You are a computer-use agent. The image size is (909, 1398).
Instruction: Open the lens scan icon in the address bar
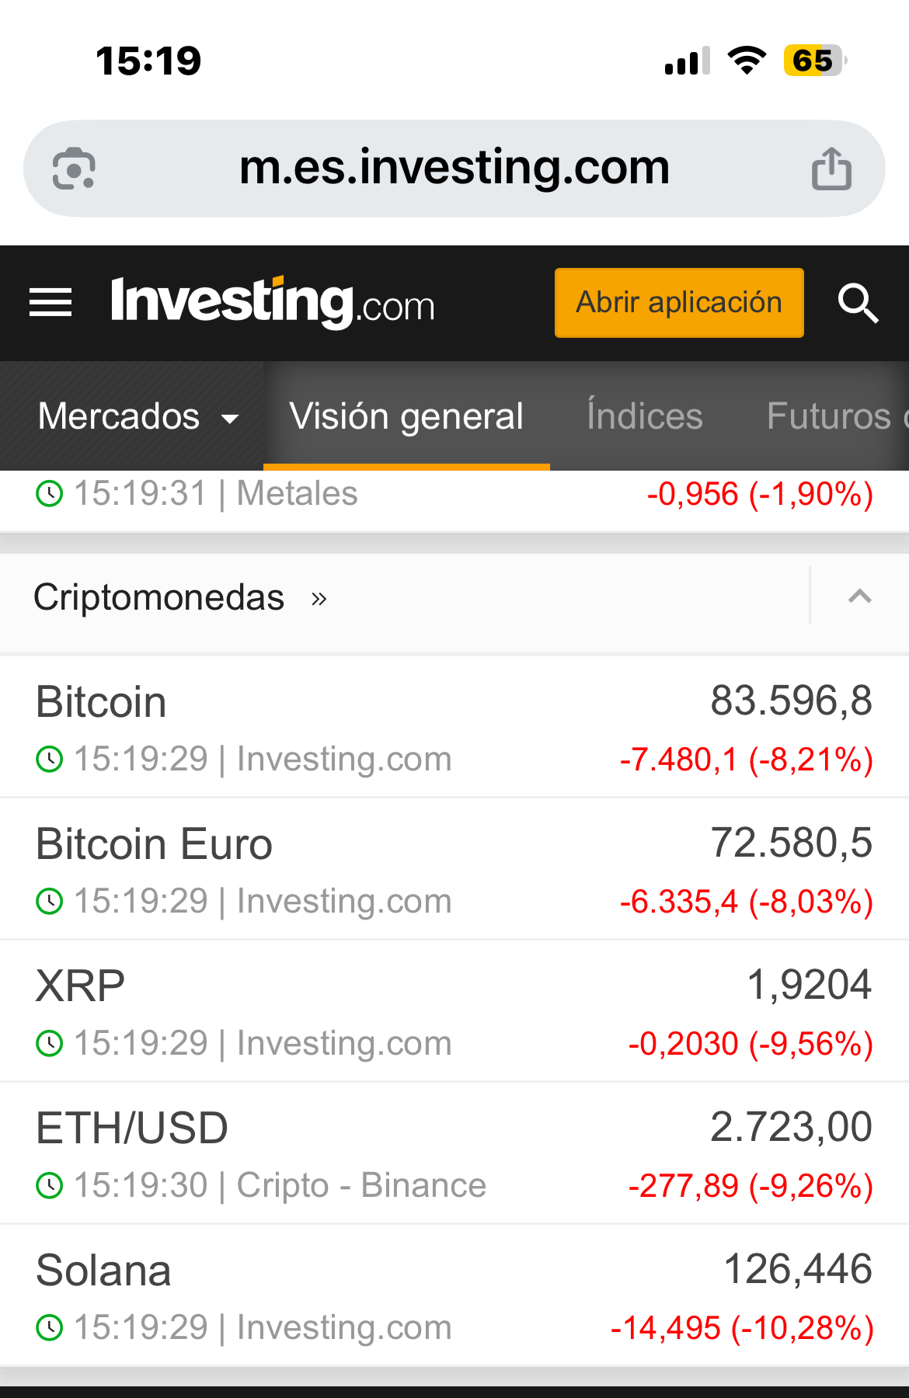point(74,169)
